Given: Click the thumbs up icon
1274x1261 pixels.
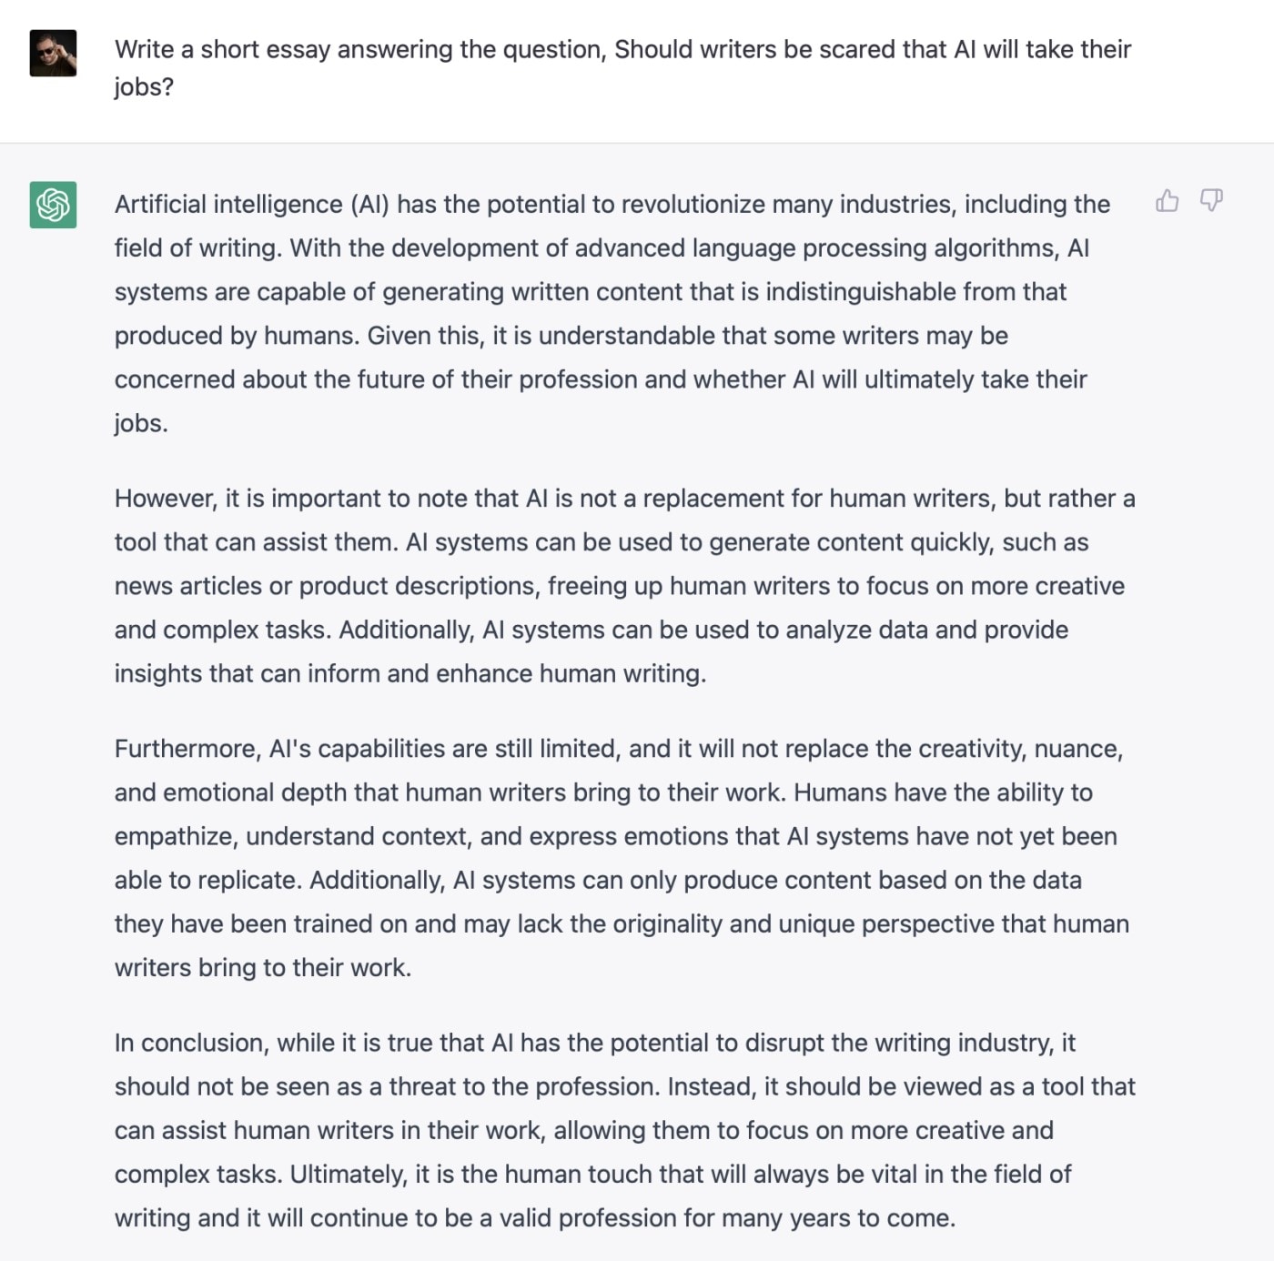Looking at the screenshot, I should pyautogui.click(x=1167, y=200).
